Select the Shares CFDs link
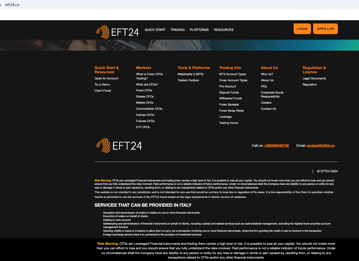This screenshot has width=359, height=261. (145, 96)
